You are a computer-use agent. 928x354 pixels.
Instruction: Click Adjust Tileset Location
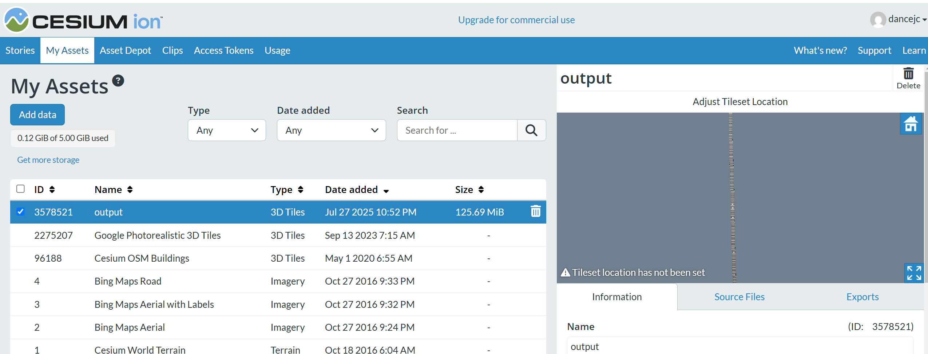pyautogui.click(x=740, y=101)
